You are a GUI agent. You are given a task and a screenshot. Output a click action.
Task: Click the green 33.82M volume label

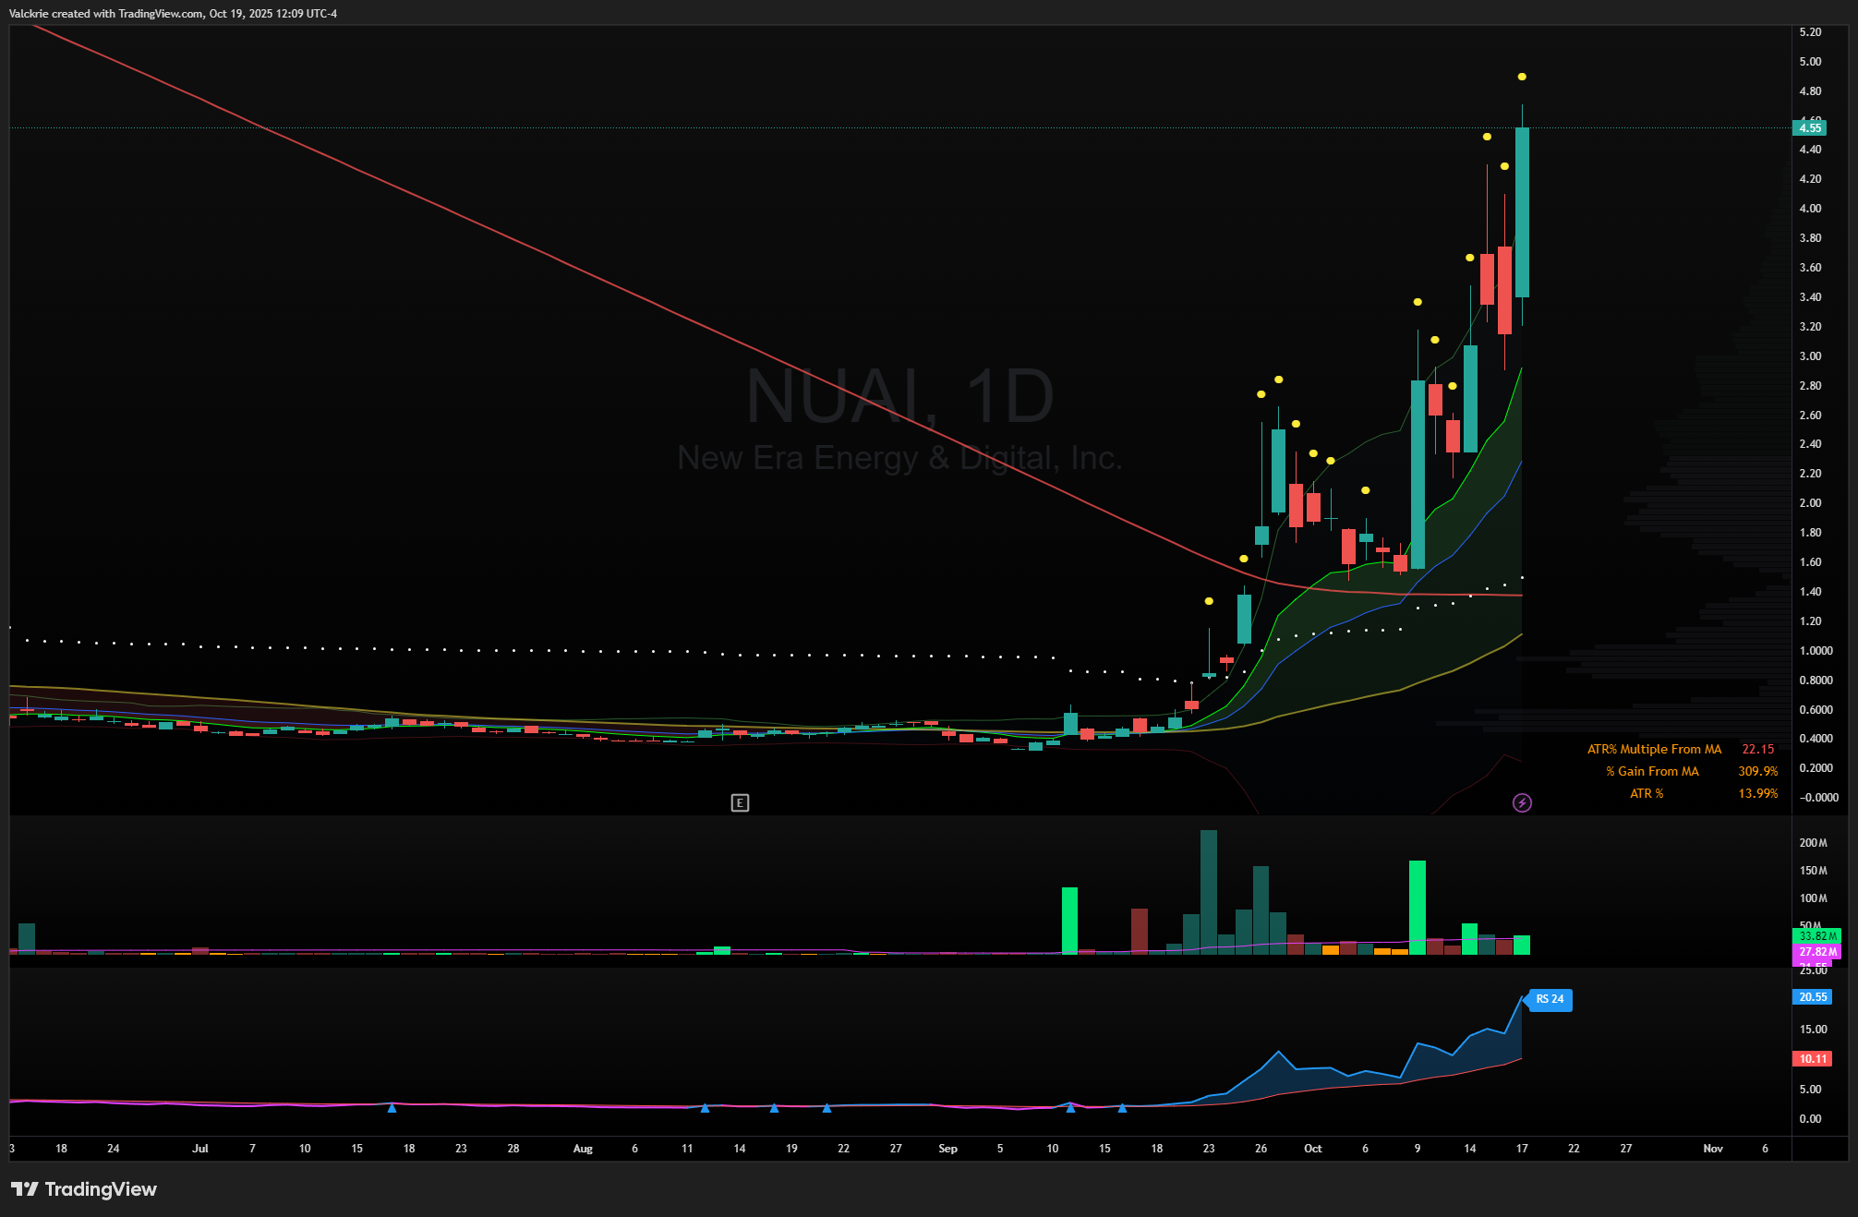[1816, 935]
